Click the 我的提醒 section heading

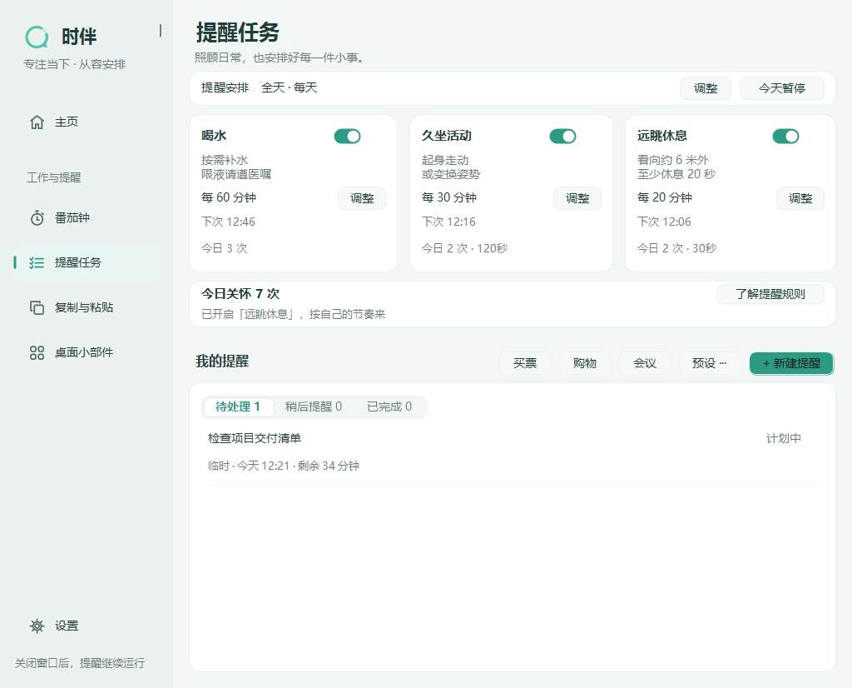point(222,361)
